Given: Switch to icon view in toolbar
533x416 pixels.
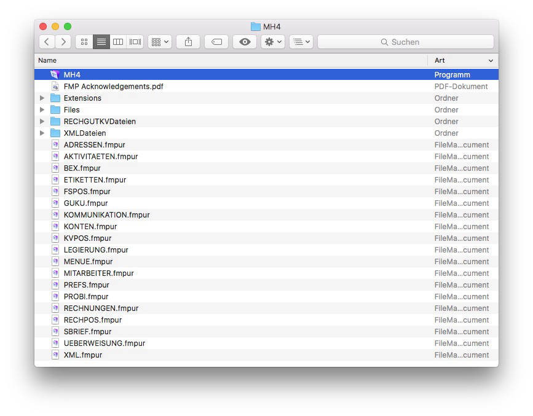Looking at the screenshot, I should [84, 42].
